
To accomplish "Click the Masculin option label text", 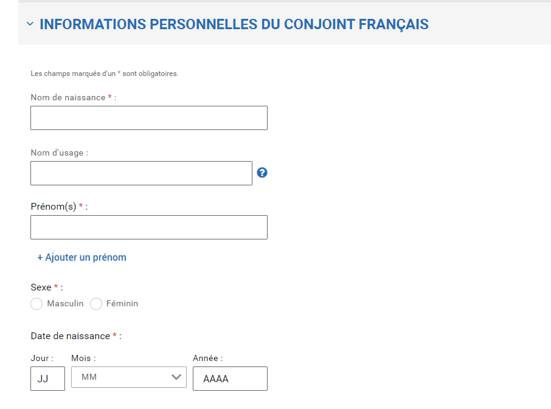I will coord(65,303).
